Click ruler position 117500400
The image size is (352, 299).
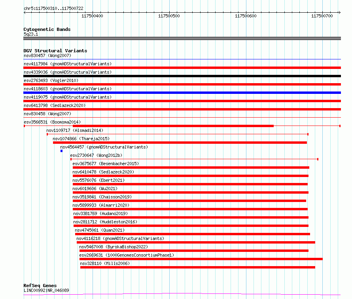(x=92, y=16)
